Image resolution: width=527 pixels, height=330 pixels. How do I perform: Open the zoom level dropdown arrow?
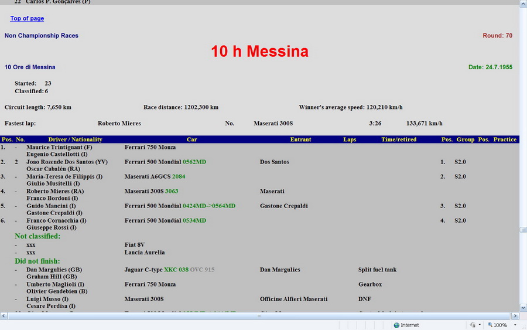click(x=515, y=325)
